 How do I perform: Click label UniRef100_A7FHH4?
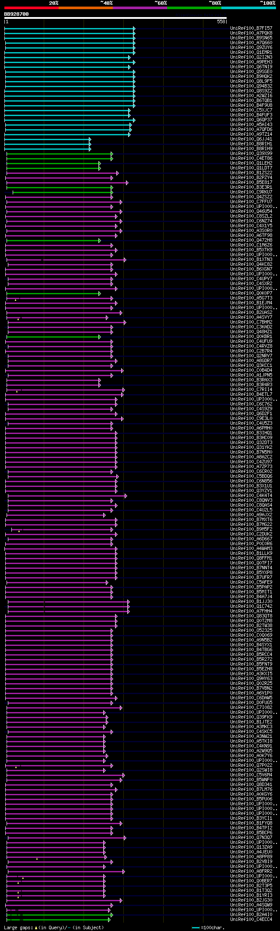pyautogui.click(x=251, y=611)
